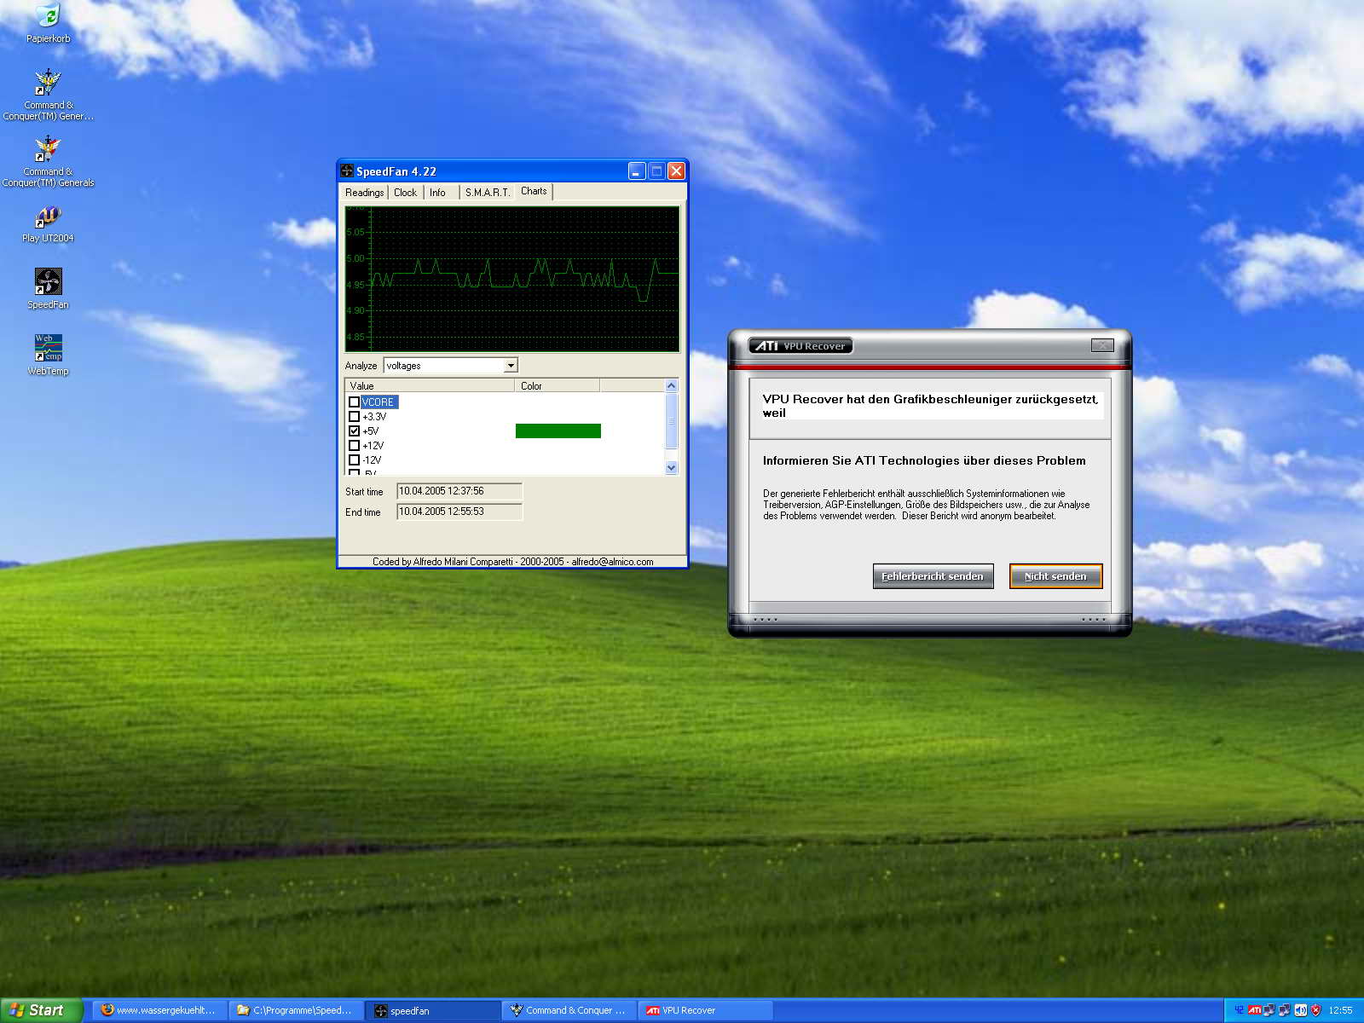Minimize the SpeedFan window
Image resolution: width=1364 pixels, height=1023 pixels.
point(637,171)
